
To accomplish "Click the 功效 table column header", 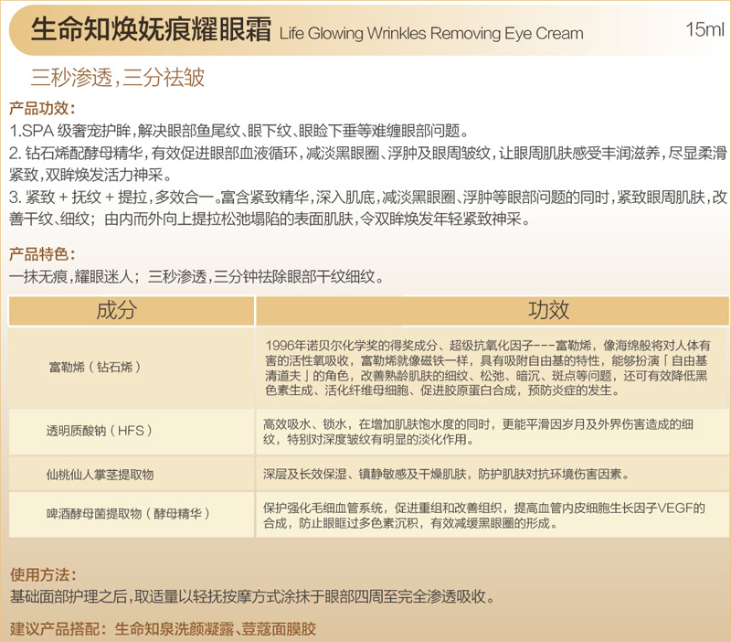I will (x=548, y=310).
